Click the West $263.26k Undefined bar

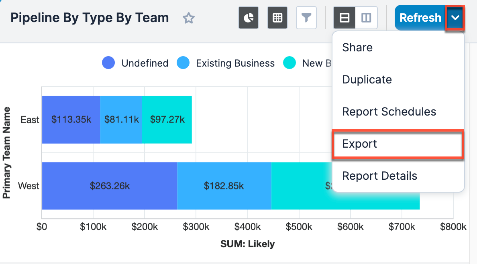tap(110, 186)
